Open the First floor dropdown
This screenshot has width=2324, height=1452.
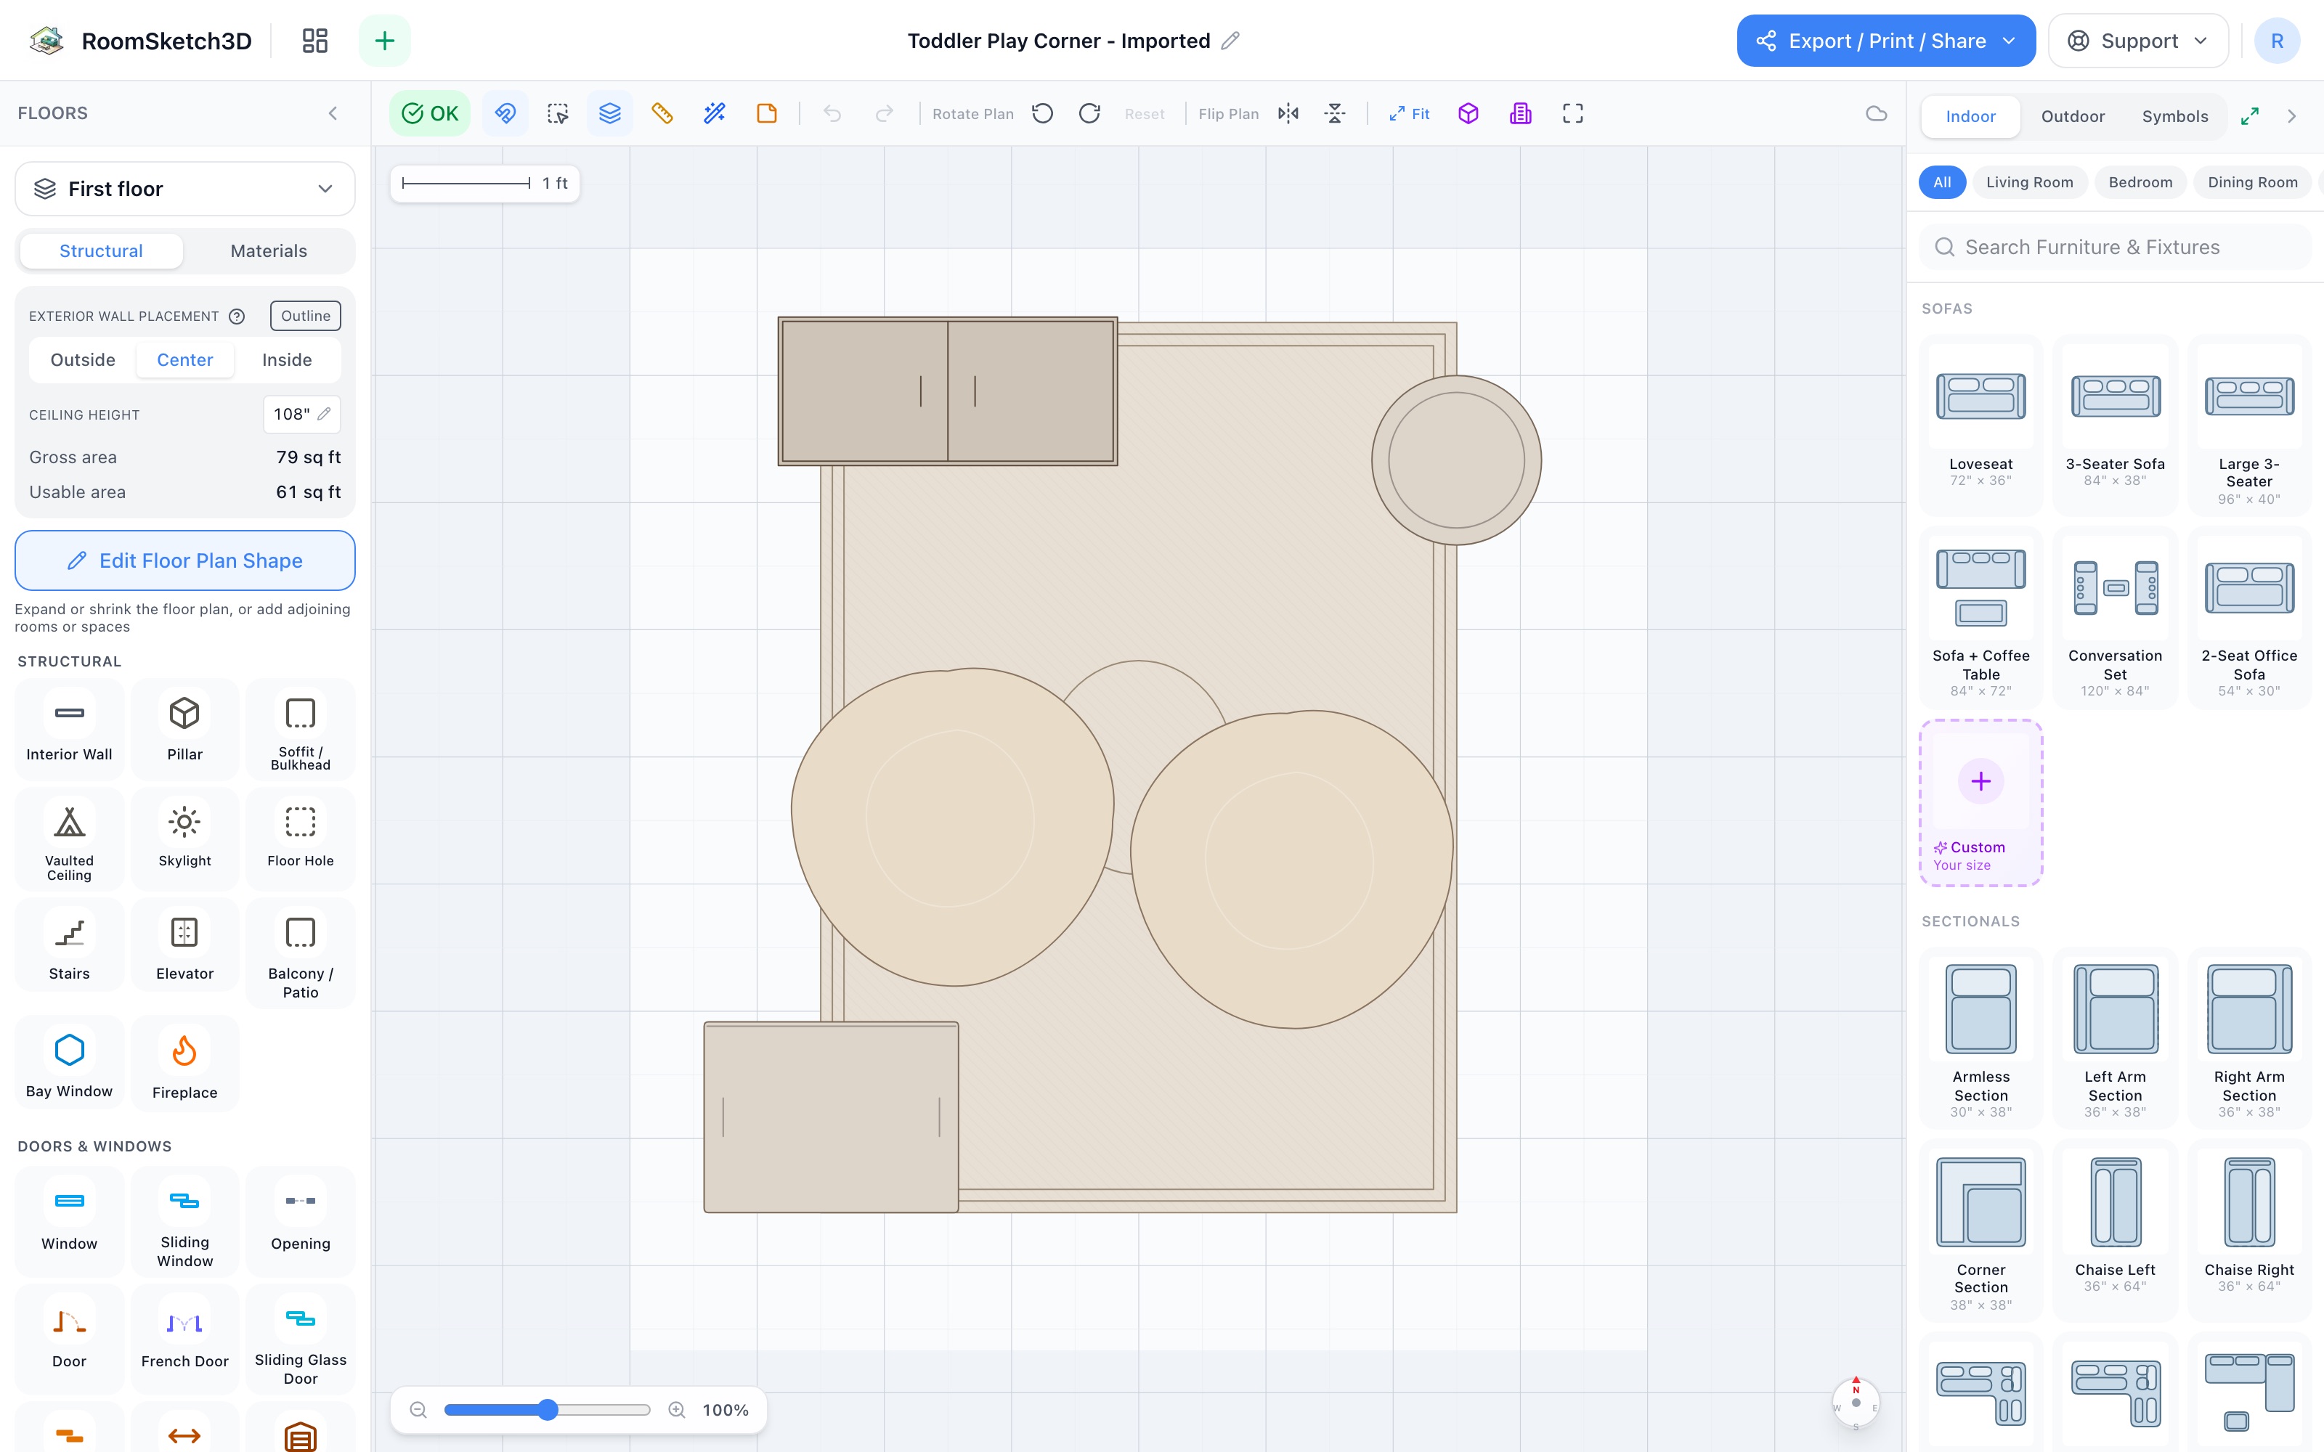click(184, 188)
